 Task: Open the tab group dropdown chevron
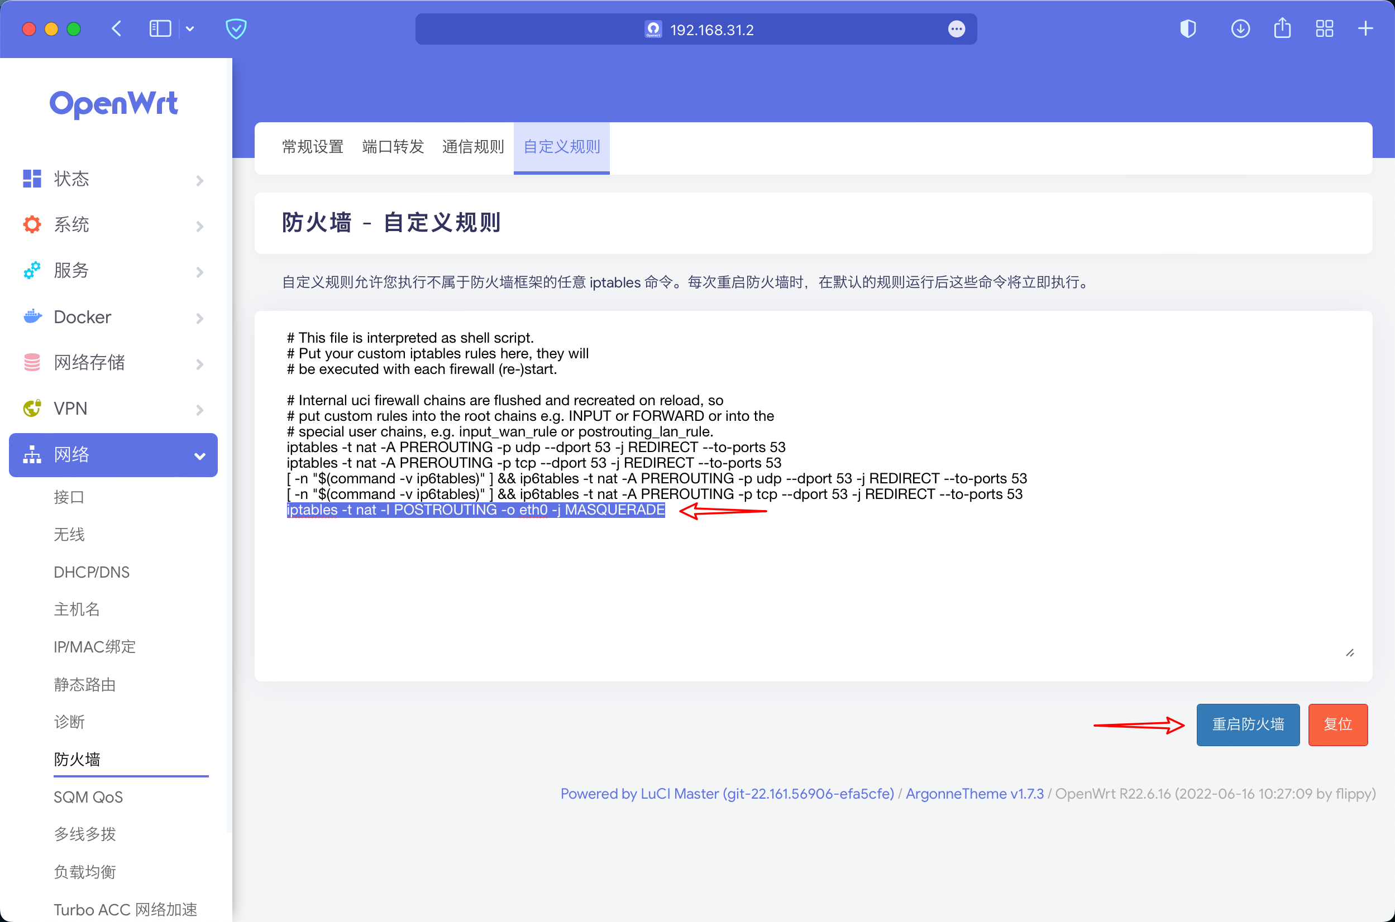click(x=190, y=29)
